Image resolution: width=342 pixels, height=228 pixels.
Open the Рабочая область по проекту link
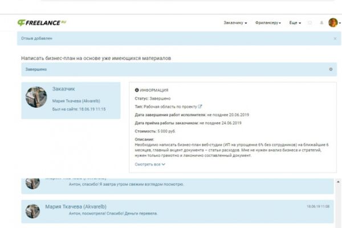(x=170, y=107)
